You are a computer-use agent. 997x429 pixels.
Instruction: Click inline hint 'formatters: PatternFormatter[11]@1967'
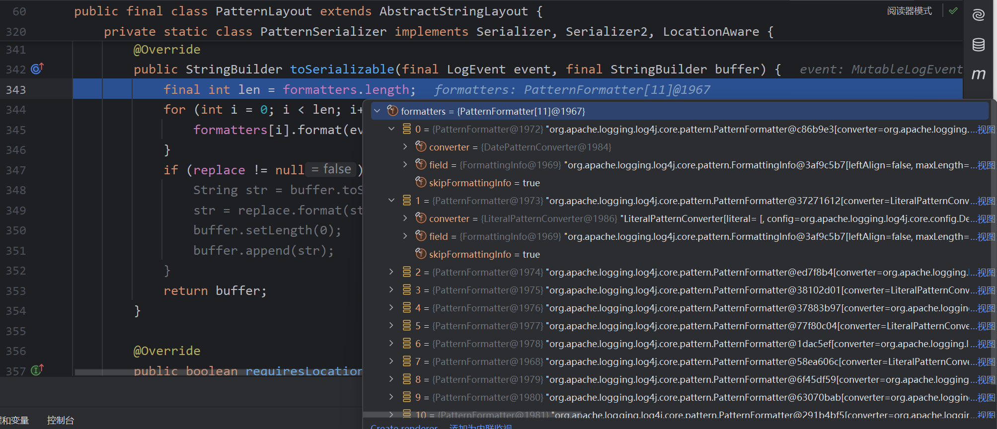(x=572, y=89)
